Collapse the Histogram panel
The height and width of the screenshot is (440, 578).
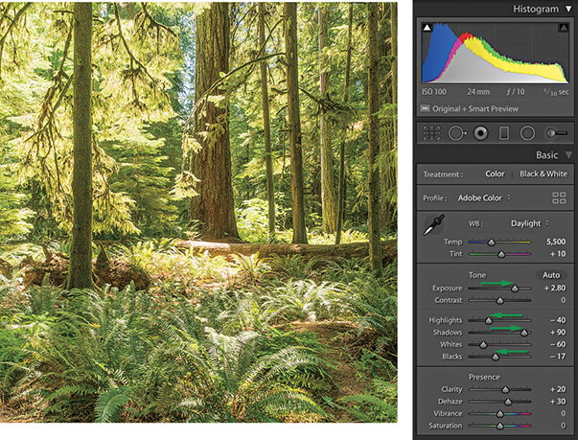pyautogui.click(x=568, y=9)
